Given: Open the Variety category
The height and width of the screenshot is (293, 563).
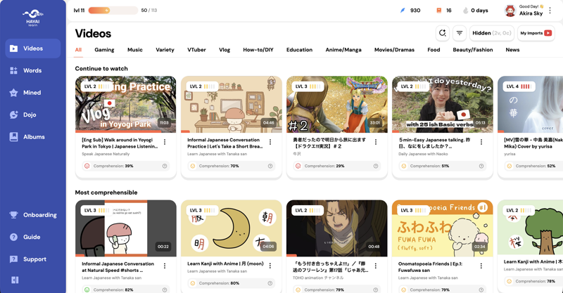Looking at the screenshot, I should coord(165,50).
